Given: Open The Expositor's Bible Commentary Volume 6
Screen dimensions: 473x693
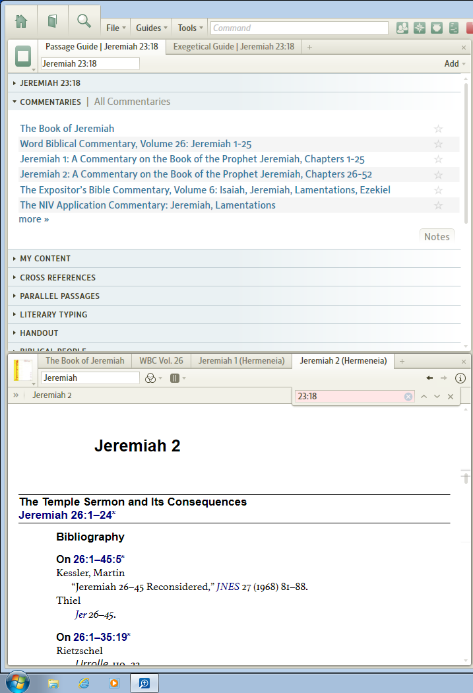Looking at the screenshot, I should tap(205, 189).
